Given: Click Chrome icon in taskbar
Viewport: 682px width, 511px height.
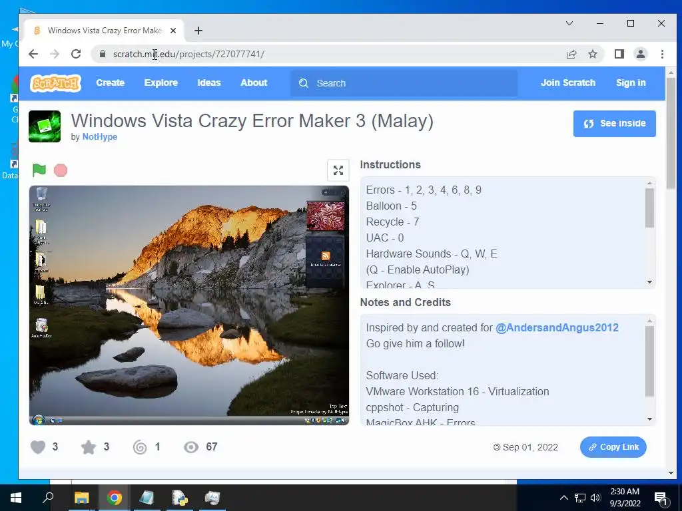Looking at the screenshot, I should click(115, 498).
